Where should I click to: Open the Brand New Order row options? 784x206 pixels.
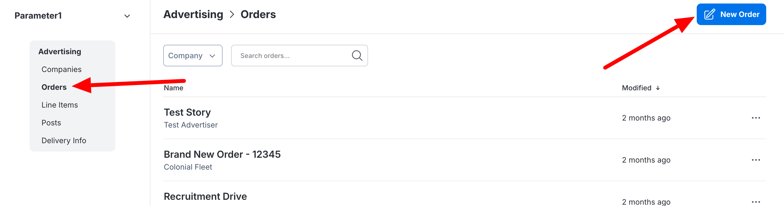tap(755, 160)
